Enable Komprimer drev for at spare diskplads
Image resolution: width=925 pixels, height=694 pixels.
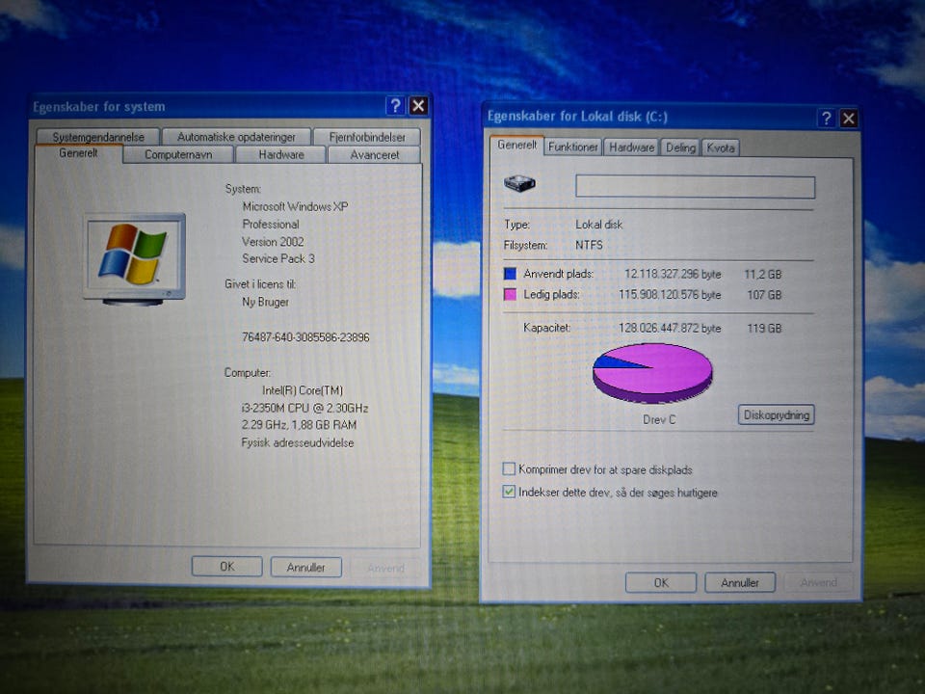(509, 469)
